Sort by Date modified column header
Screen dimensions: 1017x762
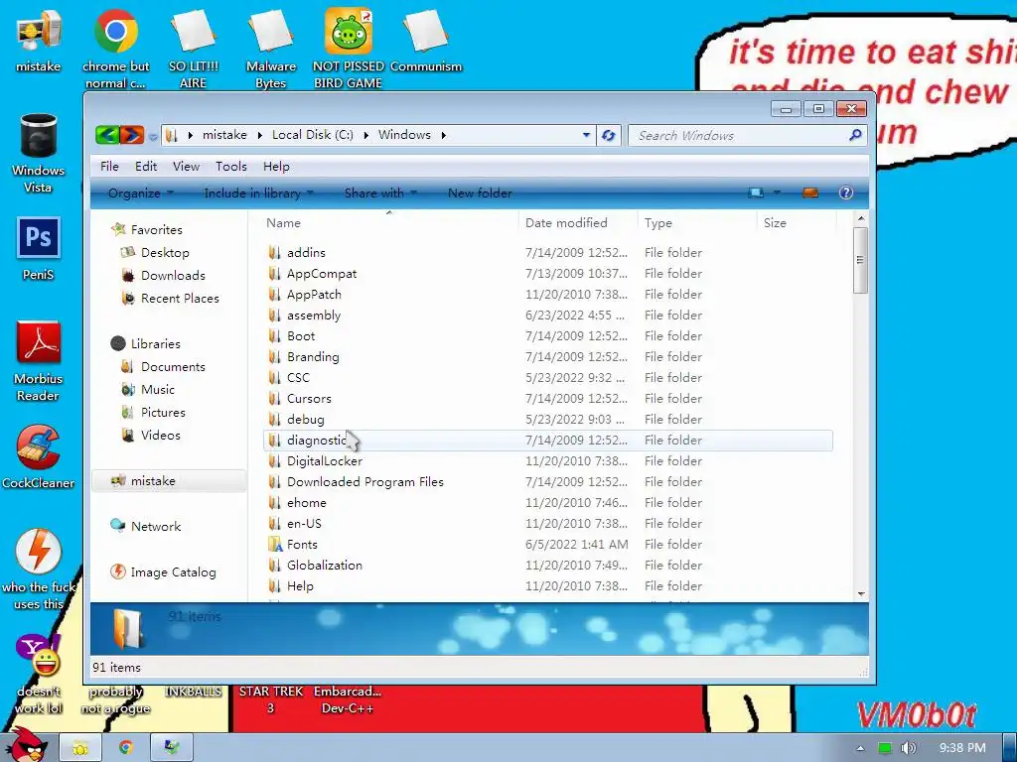click(578, 223)
